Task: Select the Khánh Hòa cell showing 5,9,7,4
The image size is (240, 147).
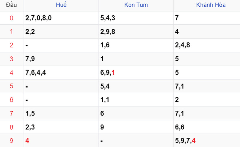Action: [207, 141]
